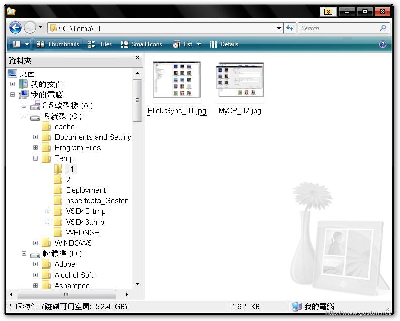This screenshot has width=400, height=321.
Task: Expand the 3.5 軟碟機 (A:) node
Action: (24, 105)
